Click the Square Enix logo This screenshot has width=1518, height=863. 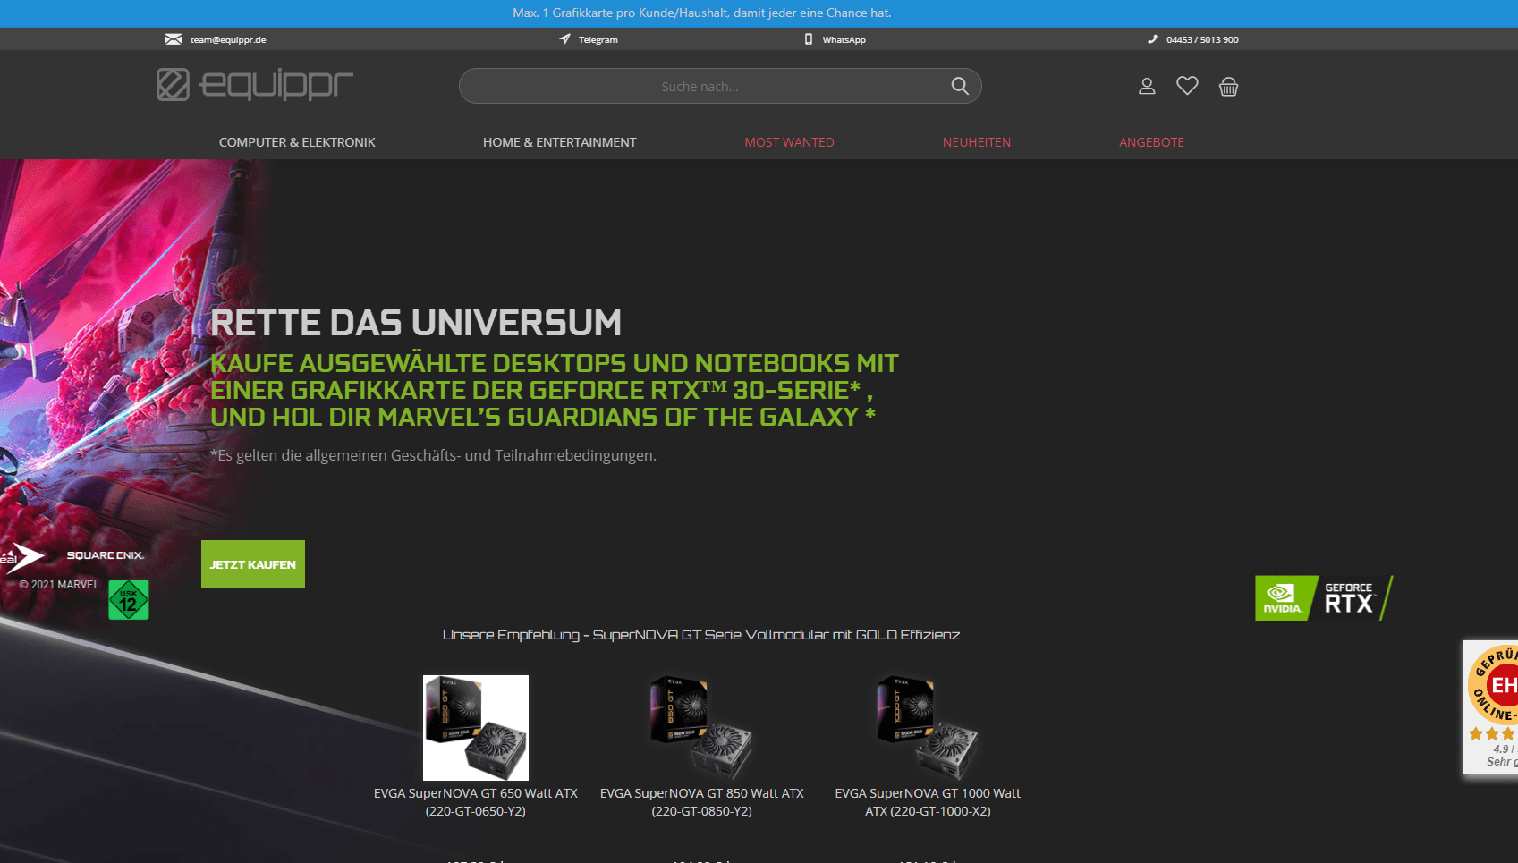click(106, 555)
